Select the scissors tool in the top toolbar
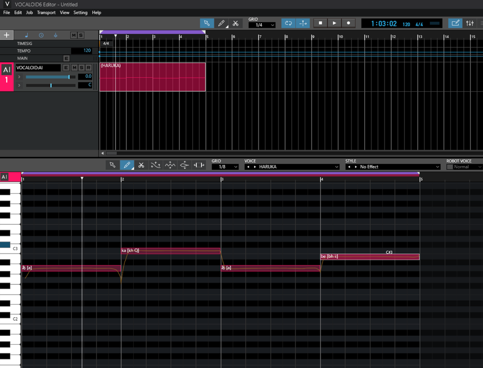483x368 pixels. tap(235, 23)
